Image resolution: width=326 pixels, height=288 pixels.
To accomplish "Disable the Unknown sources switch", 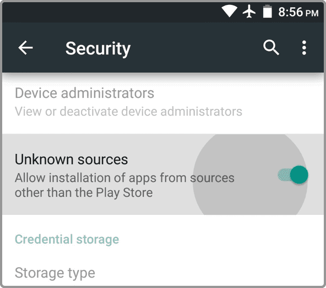I will pos(293,175).
